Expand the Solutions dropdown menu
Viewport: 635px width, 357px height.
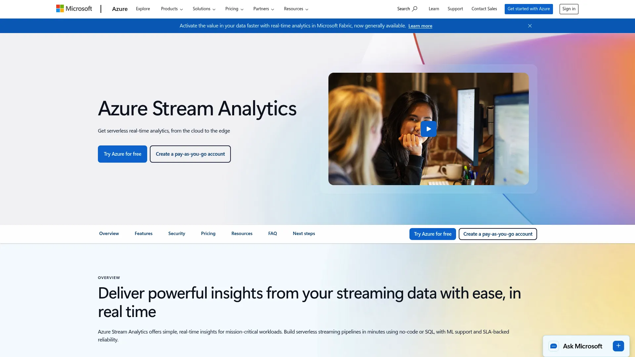(x=204, y=9)
